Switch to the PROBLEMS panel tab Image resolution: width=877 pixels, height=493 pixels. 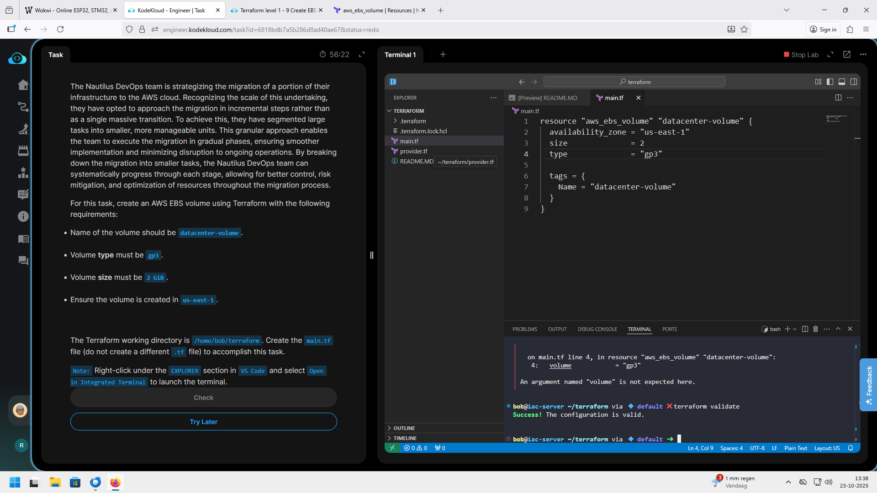524,329
